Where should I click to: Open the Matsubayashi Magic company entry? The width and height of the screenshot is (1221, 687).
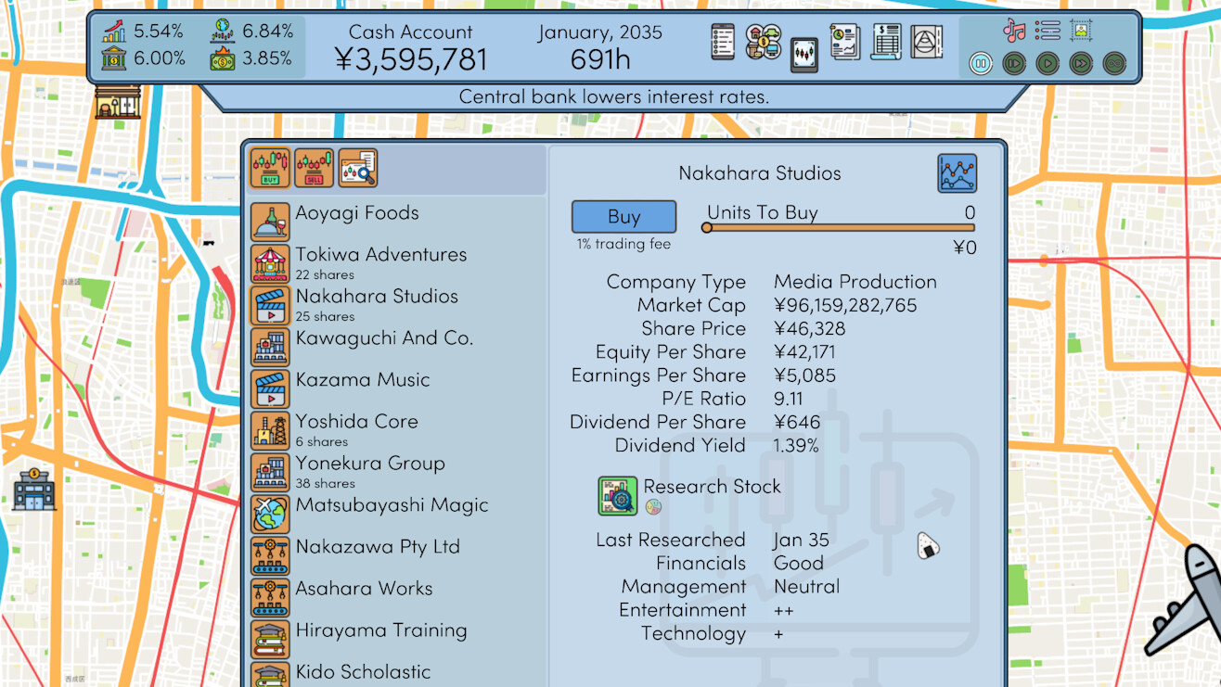(392, 504)
